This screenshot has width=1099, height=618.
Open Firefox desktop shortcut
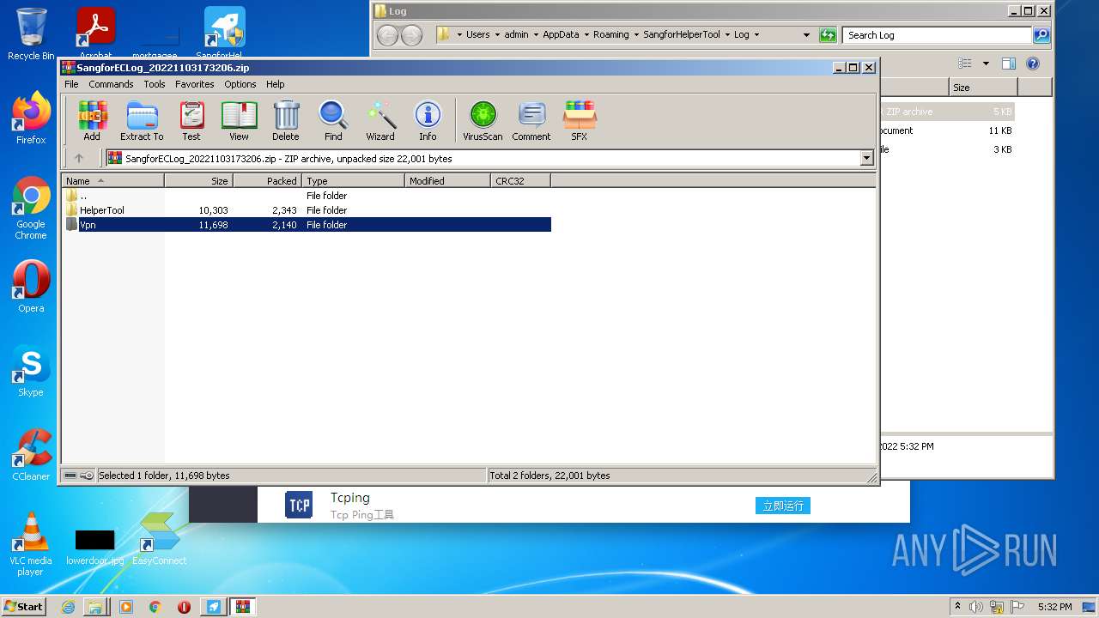(31, 118)
